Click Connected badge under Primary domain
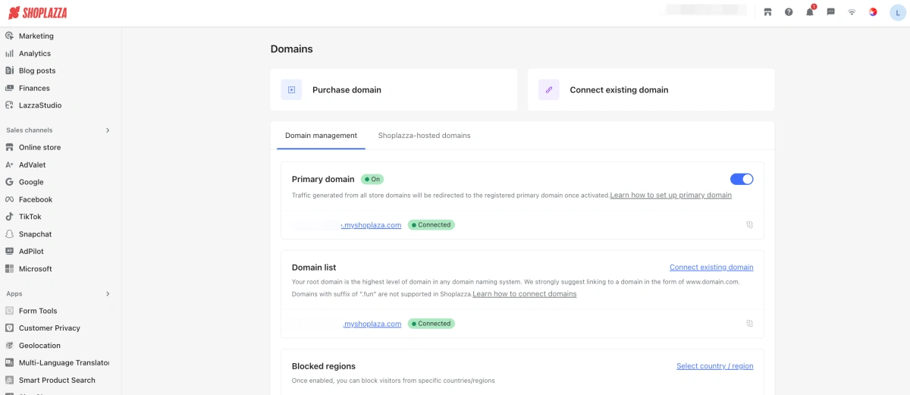The image size is (910, 395). tap(431, 224)
